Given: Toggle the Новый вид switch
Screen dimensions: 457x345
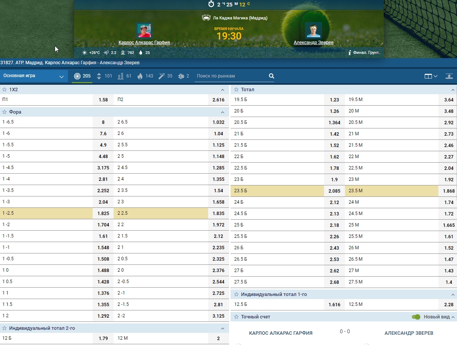Looking at the screenshot, I should pyautogui.click(x=416, y=317).
